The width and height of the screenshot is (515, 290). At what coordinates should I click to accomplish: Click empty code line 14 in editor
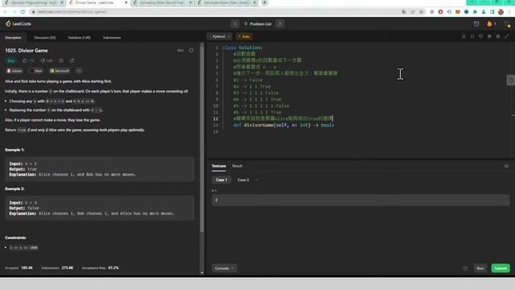coord(361,131)
